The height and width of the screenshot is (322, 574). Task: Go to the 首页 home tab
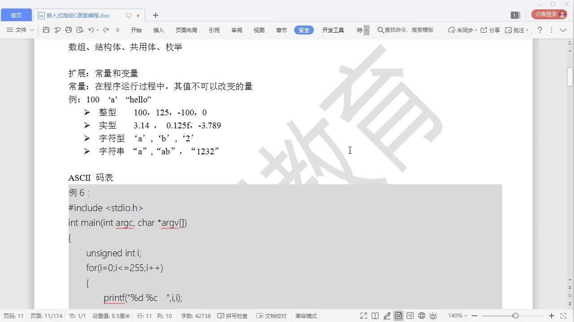pyautogui.click(x=16, y=15)
